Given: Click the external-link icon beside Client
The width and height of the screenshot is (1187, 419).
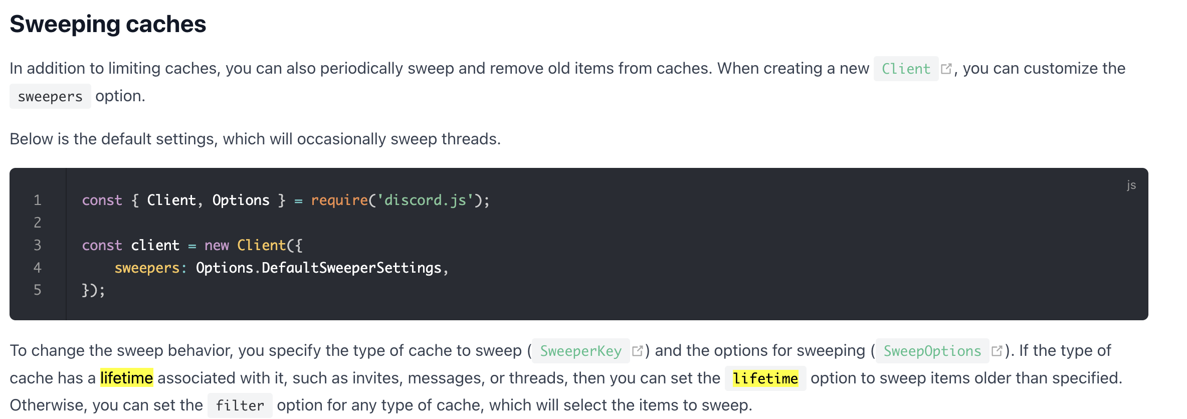Looking at the screenshot, I should (946, 69).
